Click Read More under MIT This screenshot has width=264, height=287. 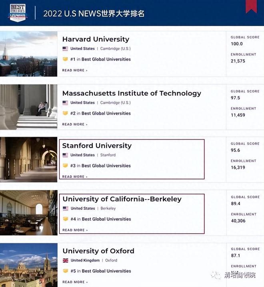point(74,125)
